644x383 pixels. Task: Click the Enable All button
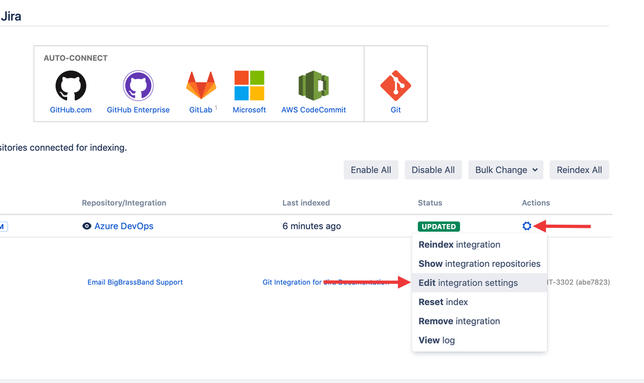[x=371, y=170]
